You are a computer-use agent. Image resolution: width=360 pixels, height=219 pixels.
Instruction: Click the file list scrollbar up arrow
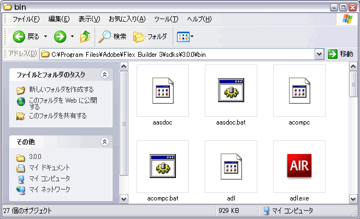tap(353, 67)
